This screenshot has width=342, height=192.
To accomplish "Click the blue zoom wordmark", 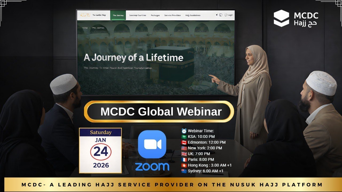I will (152, 167).
